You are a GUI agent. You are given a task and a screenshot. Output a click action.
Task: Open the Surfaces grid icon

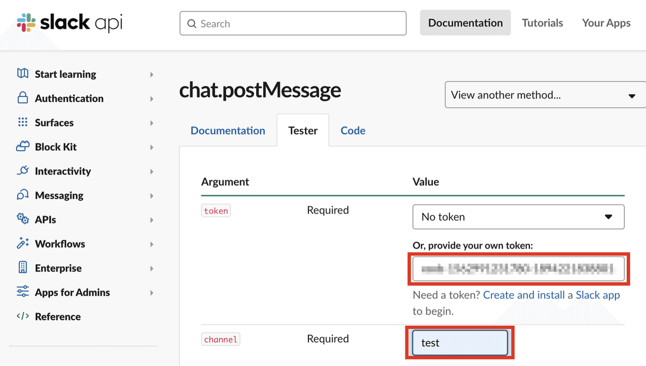[x=22, y=122]
